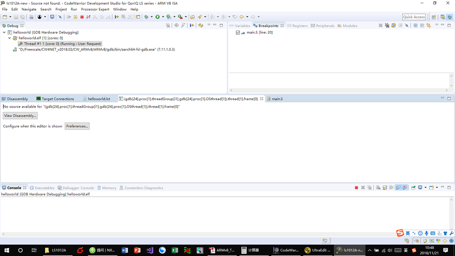Screen dimensions: 455x256
Task: Click Remove Selected Breakpoint icon
Action: pyautogui.click(x=380, y=26)
